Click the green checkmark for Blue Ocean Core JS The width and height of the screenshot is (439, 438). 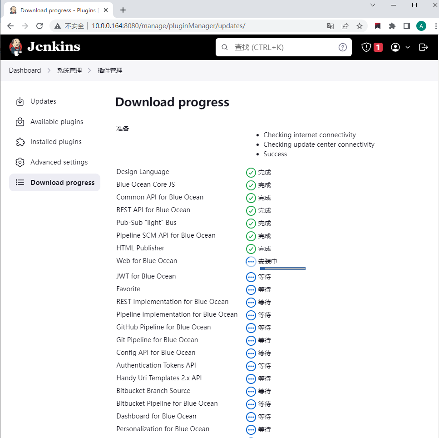coord(251,185)
